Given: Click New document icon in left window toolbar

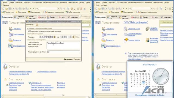Looking at the screenshot, I should tap(3, 8).
